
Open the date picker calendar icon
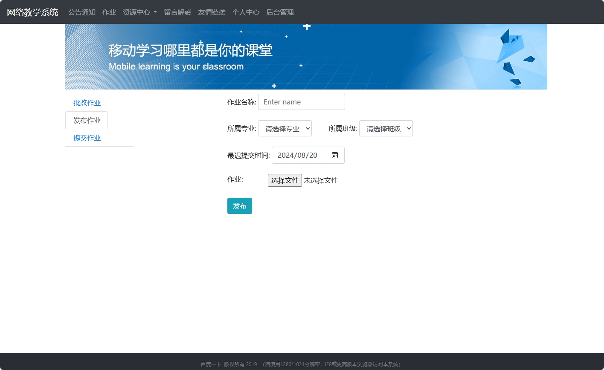[x=334, y=155]
